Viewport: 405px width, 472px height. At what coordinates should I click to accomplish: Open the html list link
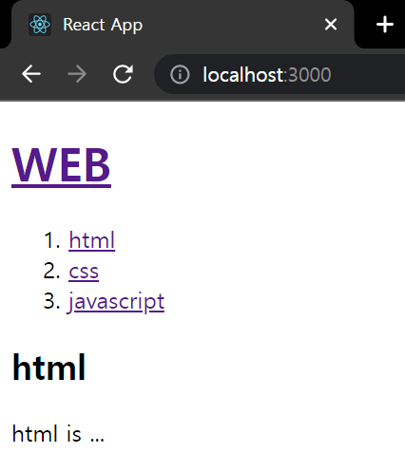tap(91, 240)
